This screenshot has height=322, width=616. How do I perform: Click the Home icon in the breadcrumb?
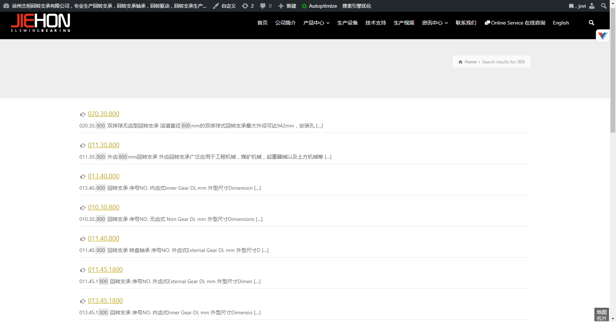(461, 62)
